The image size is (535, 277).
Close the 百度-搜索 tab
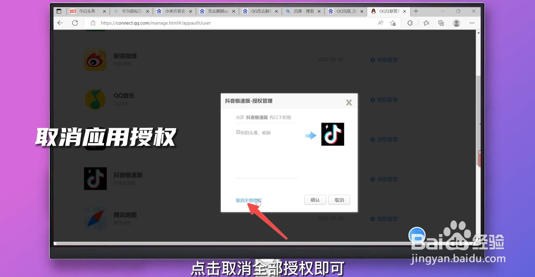pyautogui.click(x=319, y=11)
